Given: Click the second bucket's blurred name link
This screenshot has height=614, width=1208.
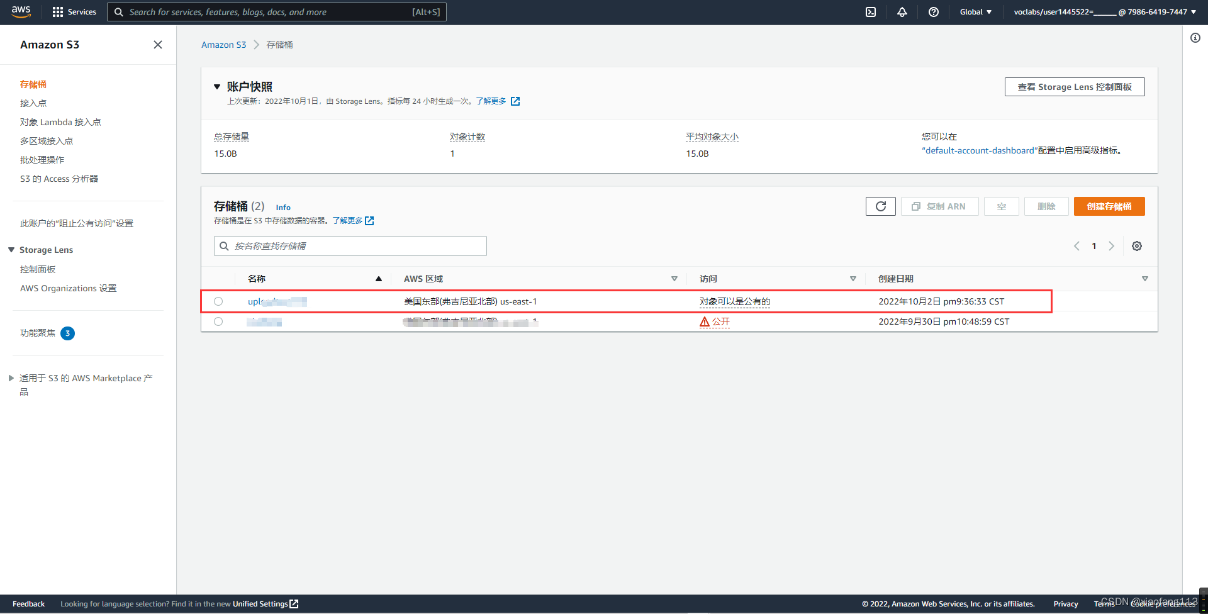Looking at the screenshot, I should [264, 321].
